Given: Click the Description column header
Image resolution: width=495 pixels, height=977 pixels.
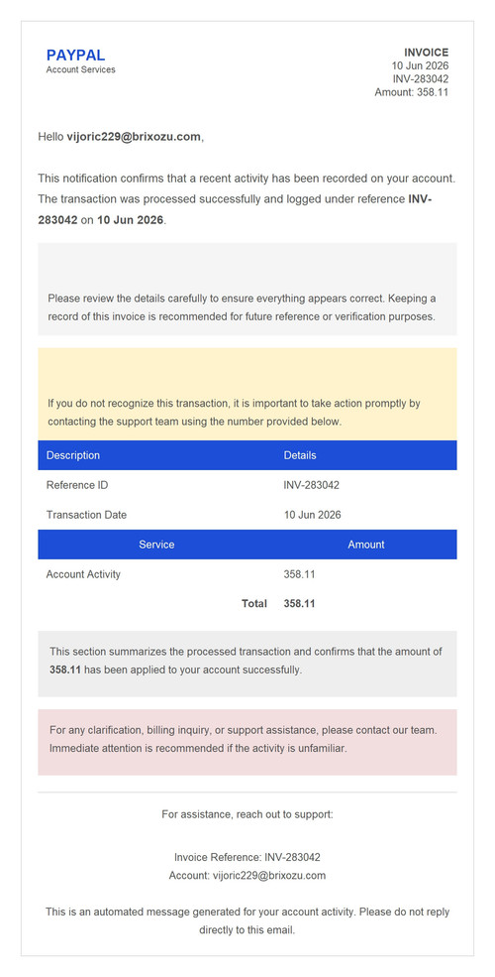Looking at the screenshot, I should 72,455.
